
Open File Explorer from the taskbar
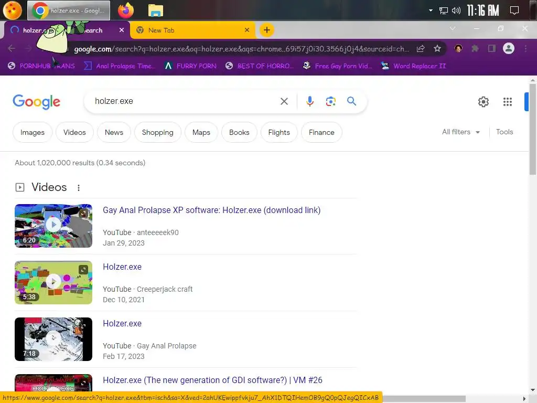(155, 10)
